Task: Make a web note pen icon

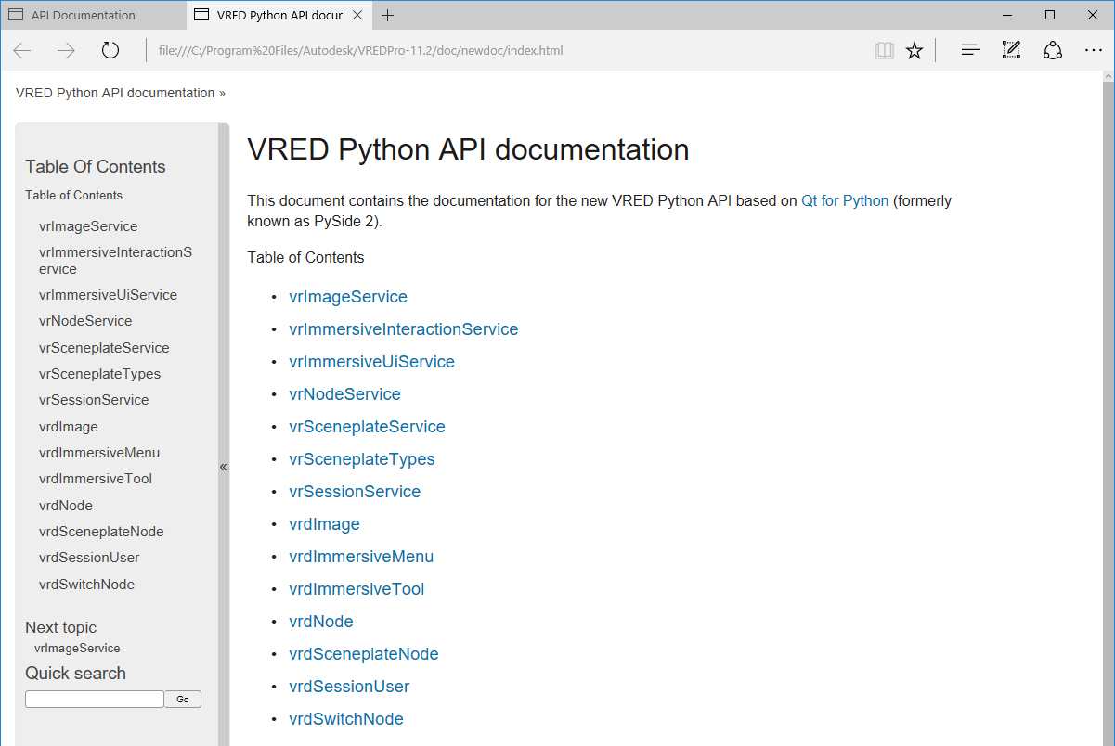Action: pyautogui.click(x=1011, y=50)
